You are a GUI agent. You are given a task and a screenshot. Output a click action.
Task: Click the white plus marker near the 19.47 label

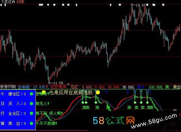click(x=111, y=5)
